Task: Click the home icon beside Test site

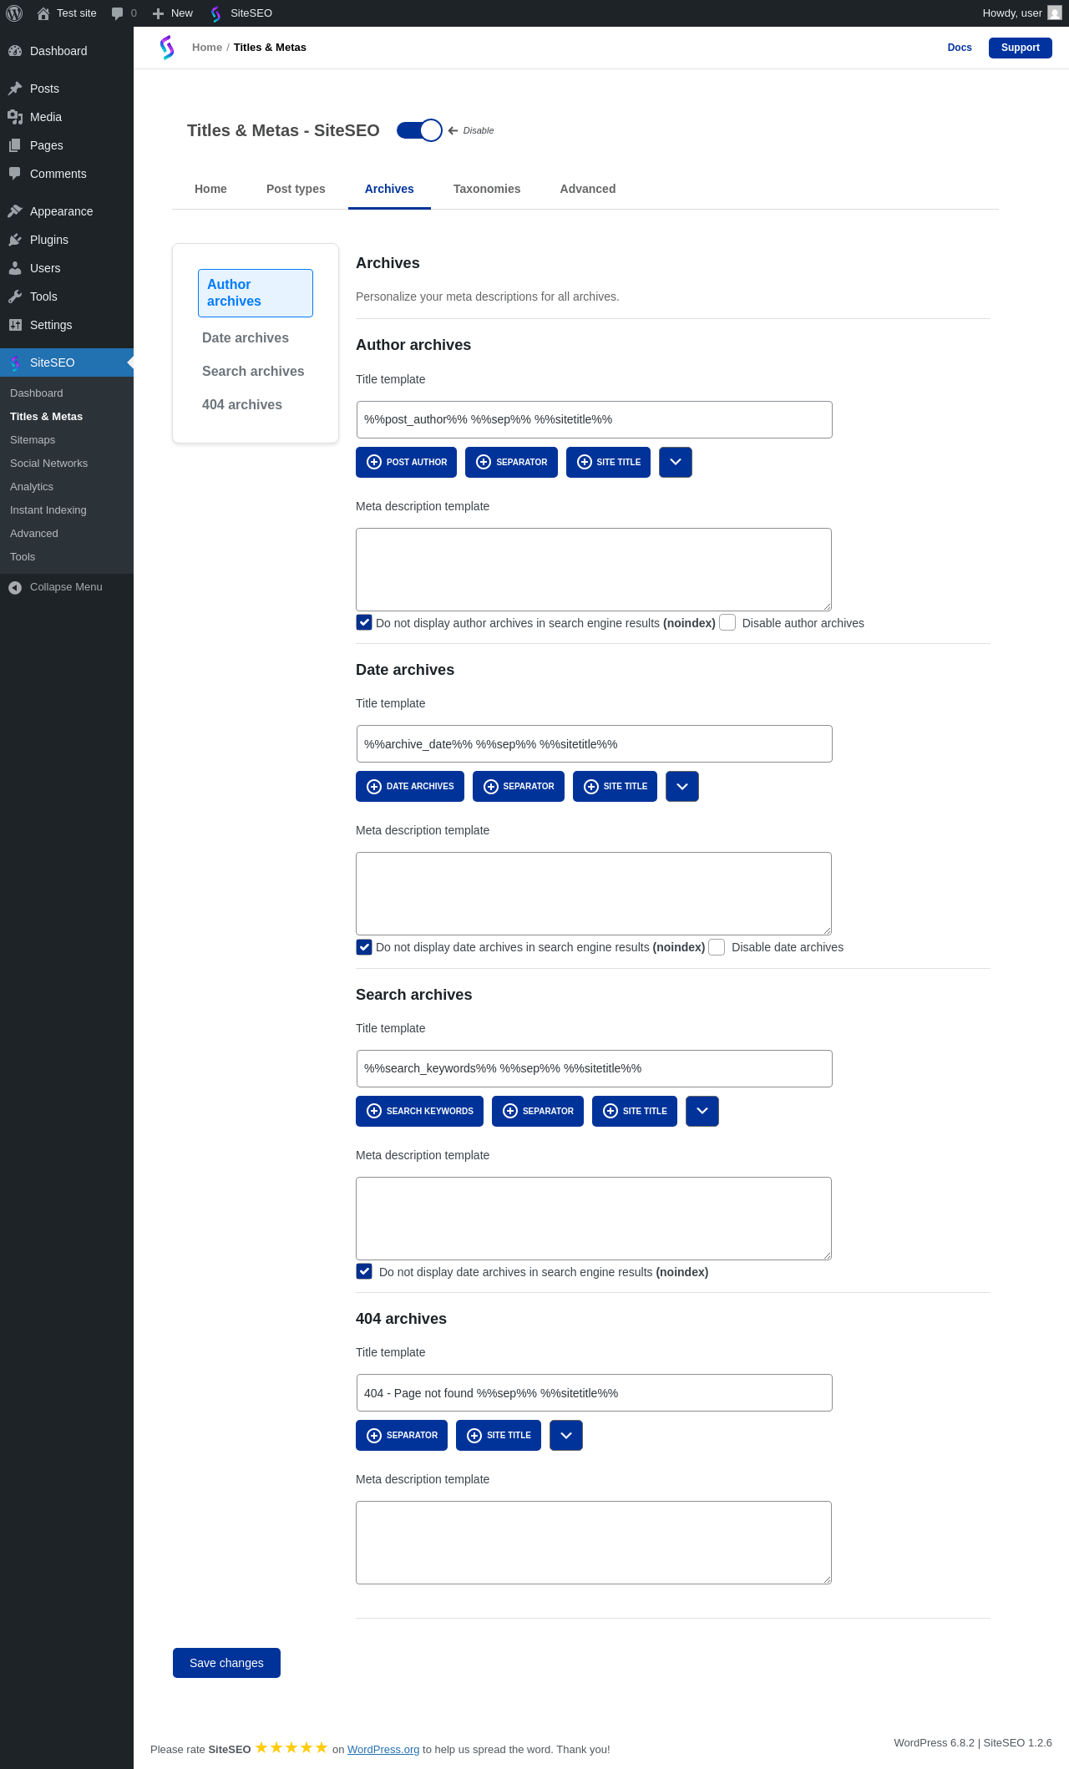Action: coord(43,13)
